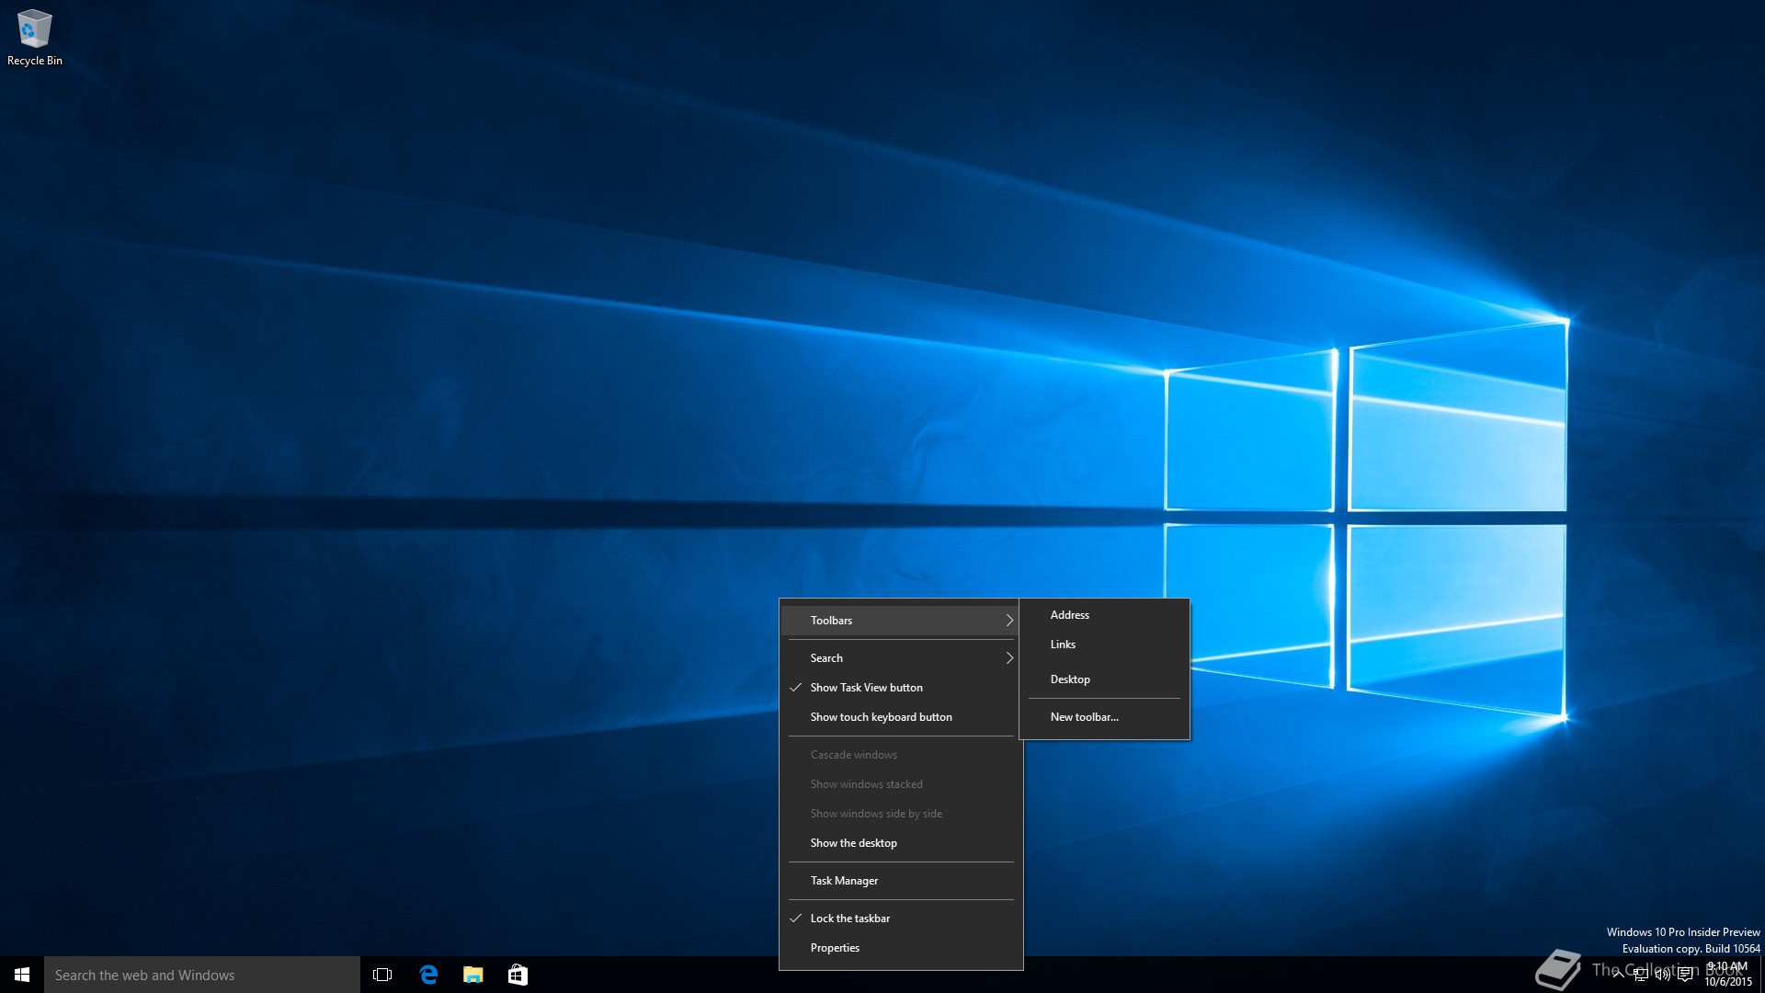1765x993 pixels.
Task: Launch Microsoft Edge from the taskbar
Action: point(428,975)
